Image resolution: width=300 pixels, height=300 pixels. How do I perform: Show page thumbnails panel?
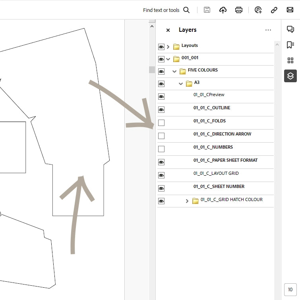(x=290, y=60)
